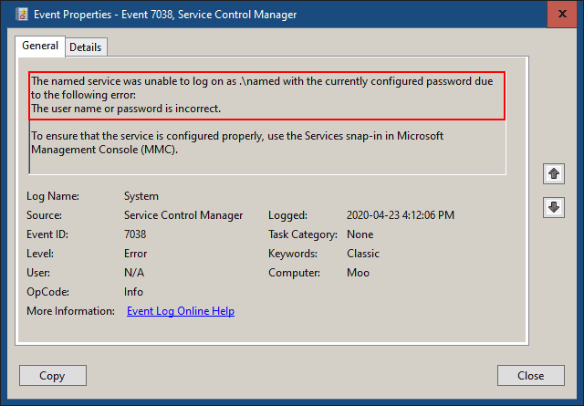Open the Details tab
The width and height of the screenshot is (584, 406).
86,47
